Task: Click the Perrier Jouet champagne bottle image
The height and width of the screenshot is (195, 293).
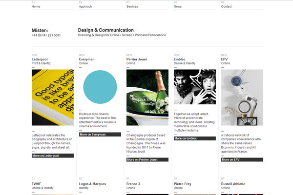Action: (147, 97)
